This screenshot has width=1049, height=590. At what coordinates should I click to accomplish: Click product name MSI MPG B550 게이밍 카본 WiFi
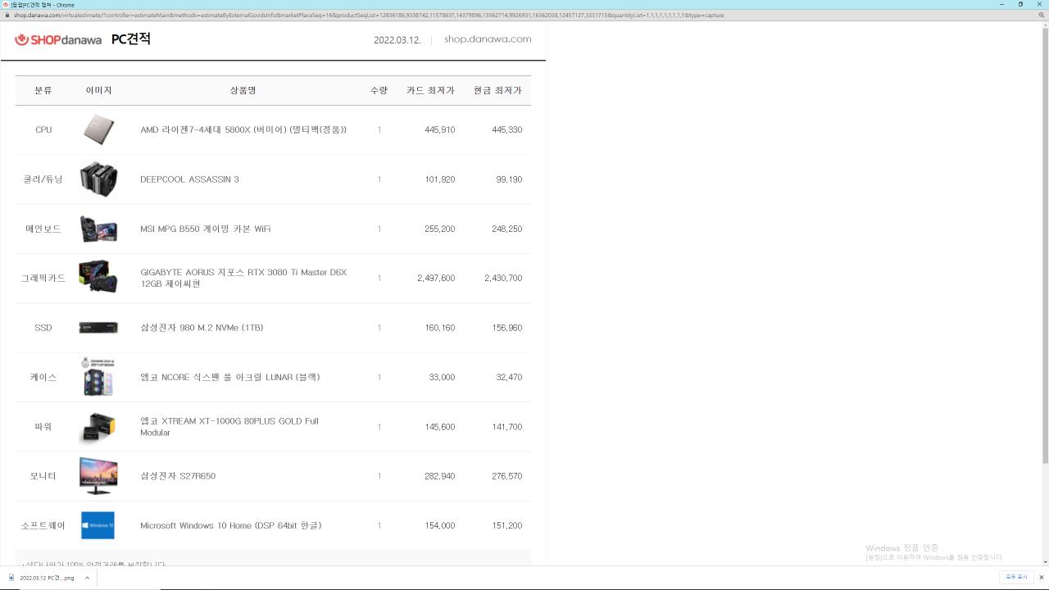click(205, 229)
